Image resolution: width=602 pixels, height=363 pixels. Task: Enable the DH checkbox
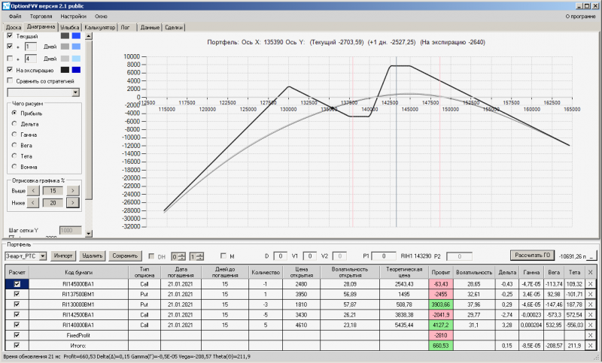pyautogui.click(x=151, y=256)
